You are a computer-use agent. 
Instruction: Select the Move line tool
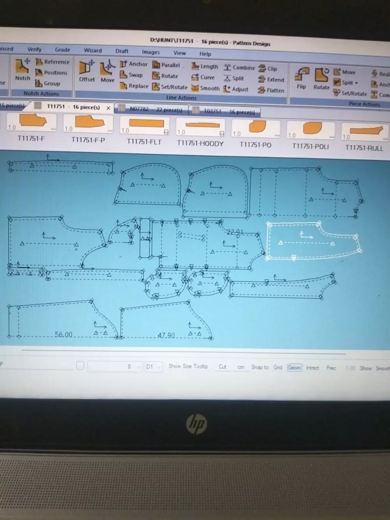coord(107,72)
